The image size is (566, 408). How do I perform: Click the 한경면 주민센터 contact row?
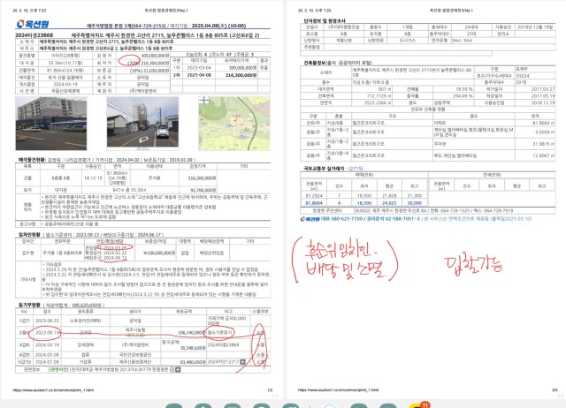click(x=428, y=210)
